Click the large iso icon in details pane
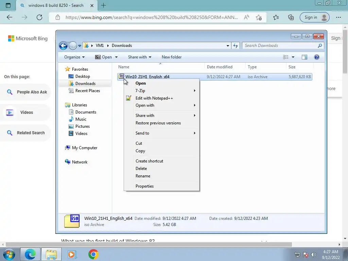 coord(72,221)
